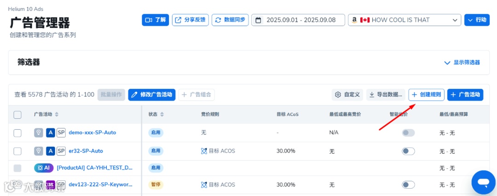Viewport: 497px width, 196px height.
Task: Click the 修改广告活动 edit button
Action: (x=152, y=94)
